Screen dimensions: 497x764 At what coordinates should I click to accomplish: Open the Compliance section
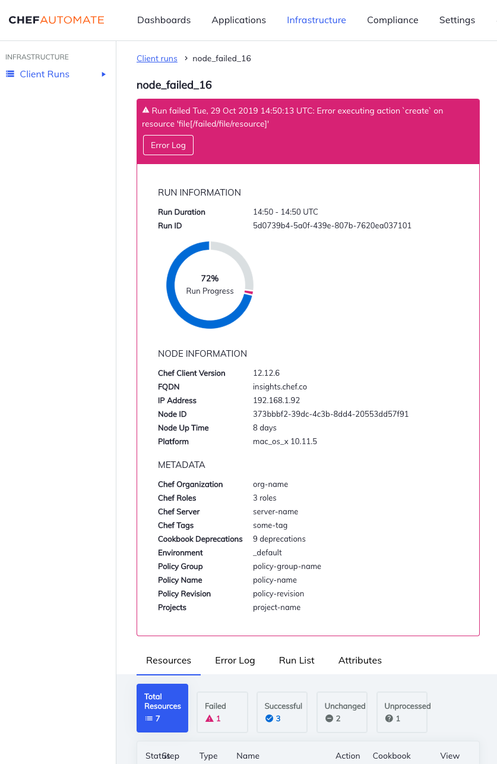[x=392, y=20]
